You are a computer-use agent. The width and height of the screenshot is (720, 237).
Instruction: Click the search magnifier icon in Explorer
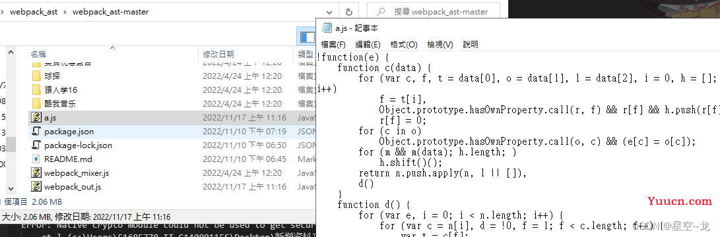click(381, 12)
